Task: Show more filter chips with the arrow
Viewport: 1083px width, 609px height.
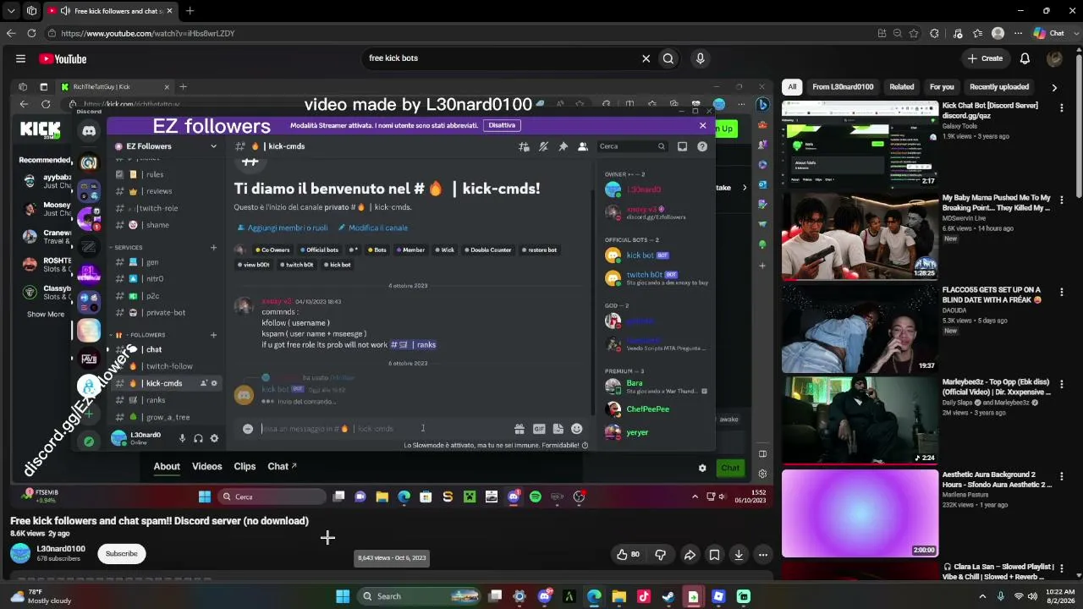Action: click(1054, 87)
